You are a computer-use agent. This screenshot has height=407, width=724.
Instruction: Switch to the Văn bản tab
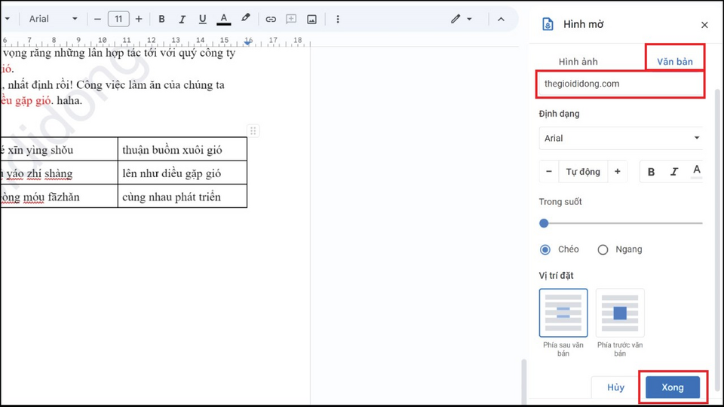(674, 62)
